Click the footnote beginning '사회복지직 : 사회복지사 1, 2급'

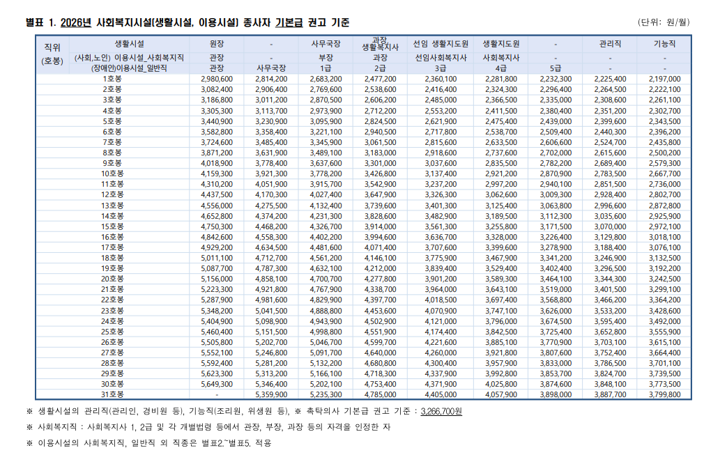[208, 427]
